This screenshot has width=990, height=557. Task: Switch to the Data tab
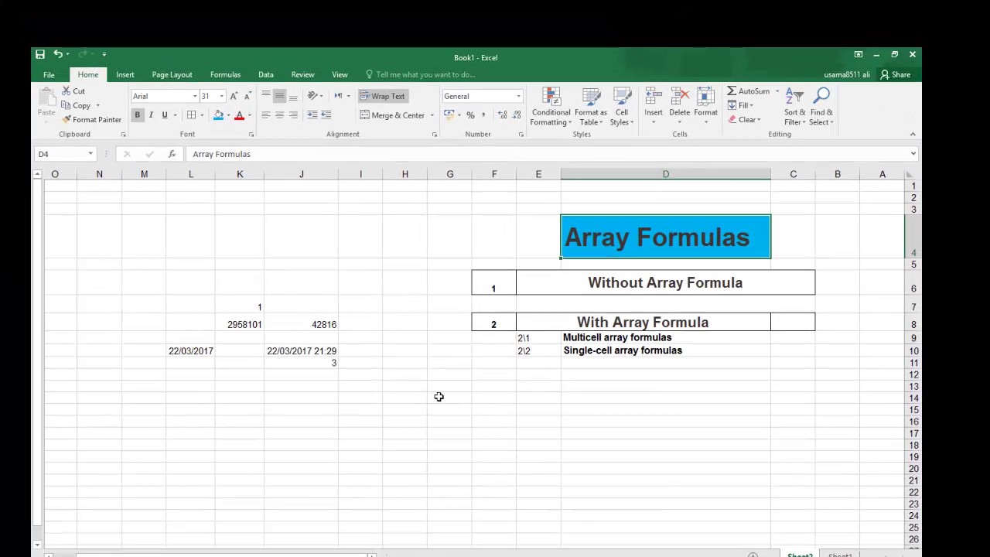[265, 75]
